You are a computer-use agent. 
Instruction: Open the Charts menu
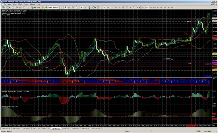click(x=21, y=4)
